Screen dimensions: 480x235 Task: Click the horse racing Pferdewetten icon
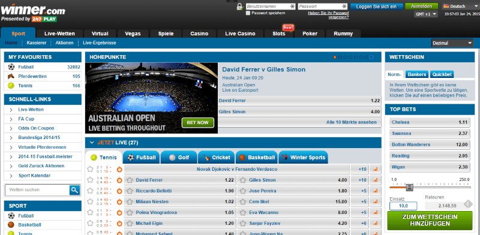(11, 76)
